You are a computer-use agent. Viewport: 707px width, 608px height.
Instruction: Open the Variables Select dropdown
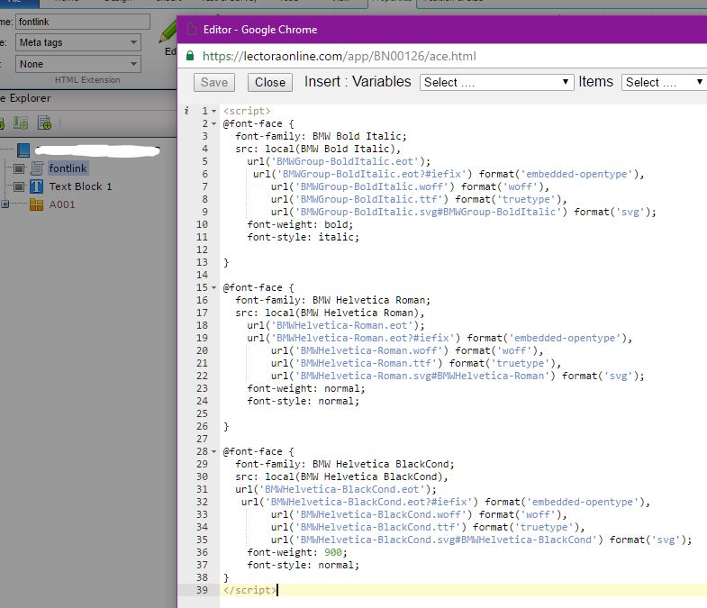coord(496,82)
